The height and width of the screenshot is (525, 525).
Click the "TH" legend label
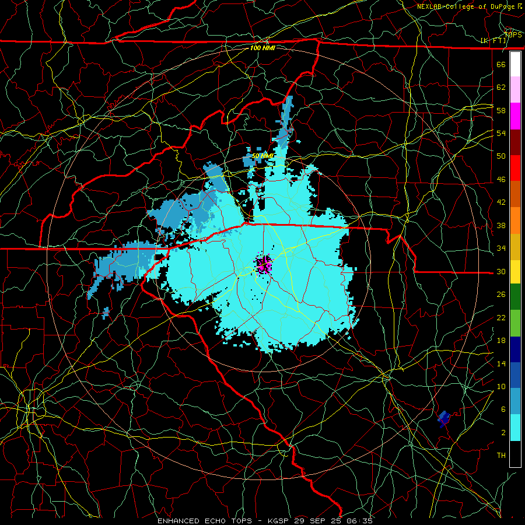[x=501, y=456]
